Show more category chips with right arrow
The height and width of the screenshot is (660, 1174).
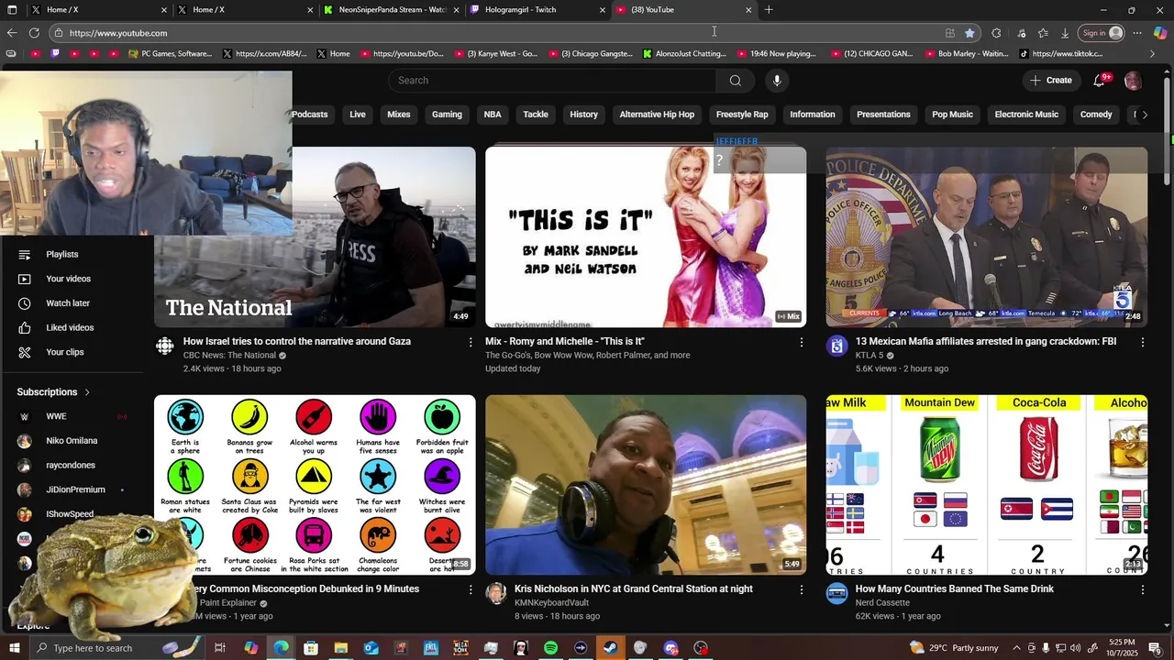click(1145, 115)
